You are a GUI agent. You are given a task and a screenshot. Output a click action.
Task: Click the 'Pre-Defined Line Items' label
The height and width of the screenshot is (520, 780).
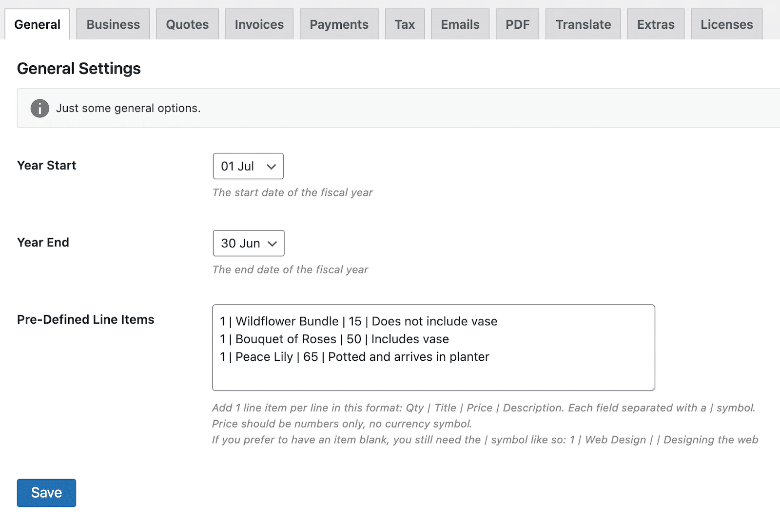coord(86,319)
